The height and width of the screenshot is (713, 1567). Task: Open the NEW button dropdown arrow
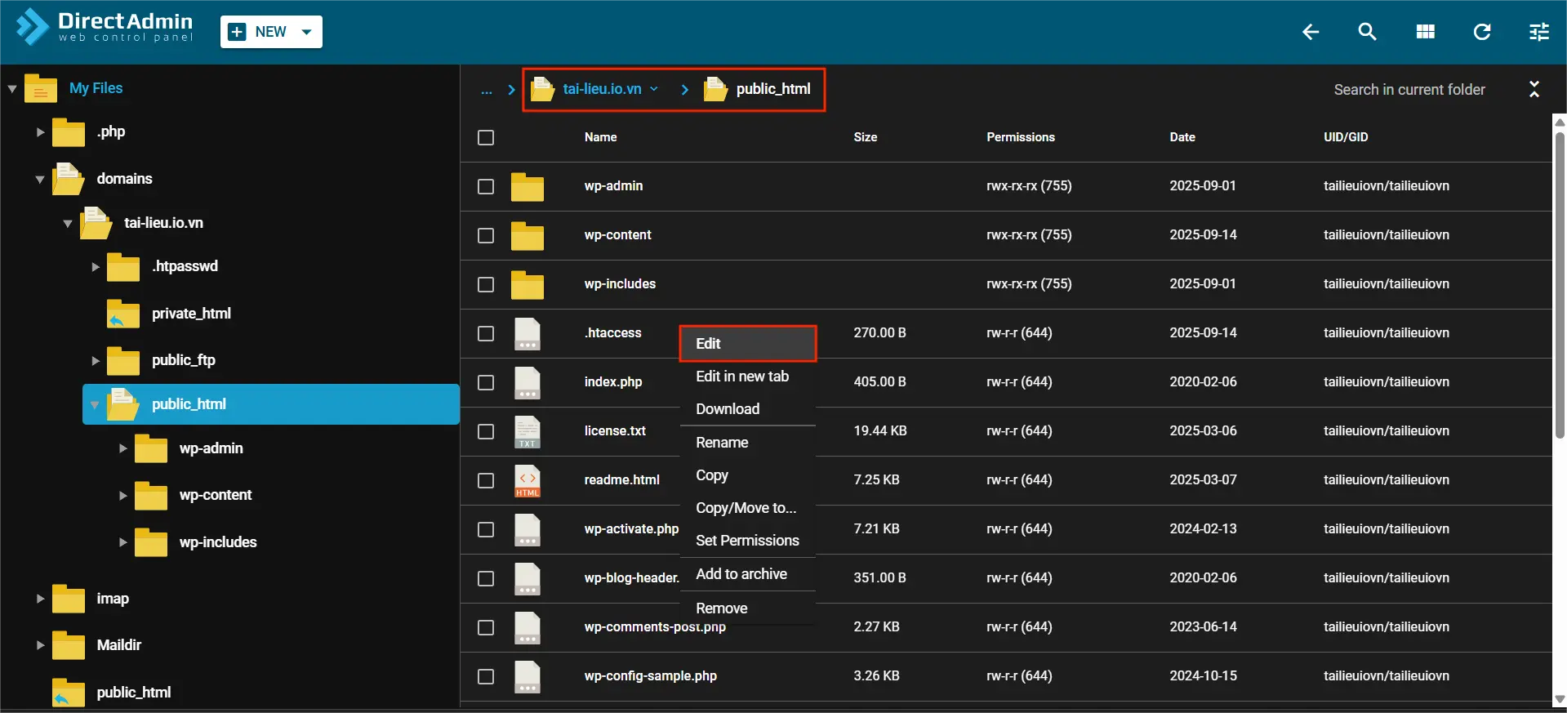pos(307,32)
